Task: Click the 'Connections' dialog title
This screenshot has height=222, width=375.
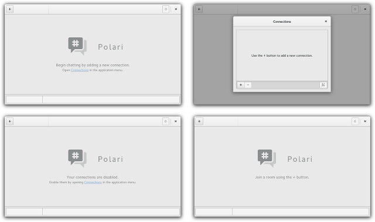Action: [x=282, y=22]
